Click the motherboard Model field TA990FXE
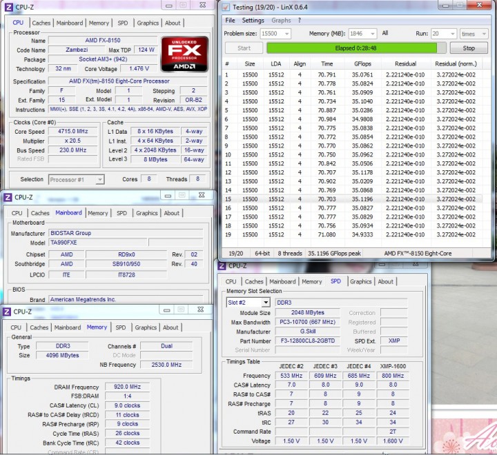Image resolution: width=497 pixels, height=455 pixels. point(98,243)
